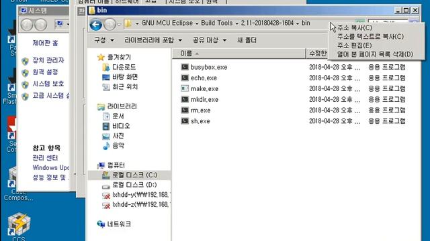
Task: Click busybox.exe file name
Action: pos(209,67)
